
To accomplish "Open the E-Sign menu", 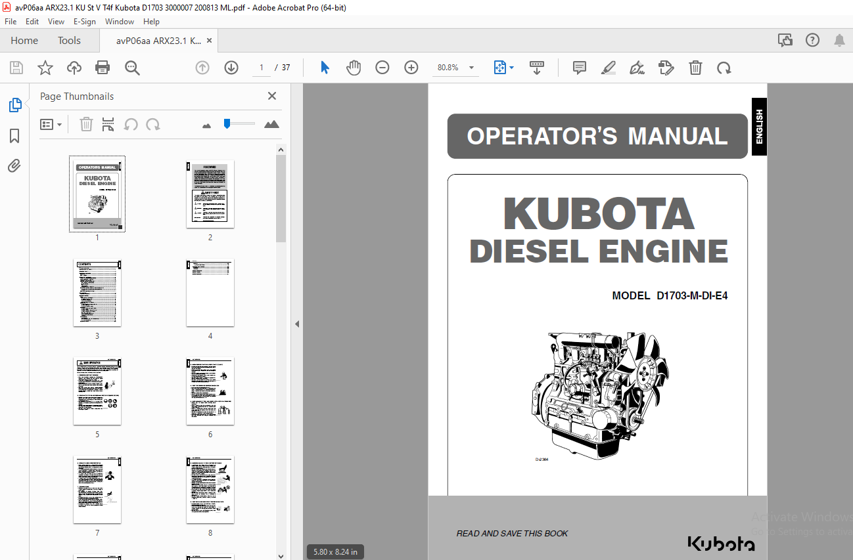I will coord(85,21).
